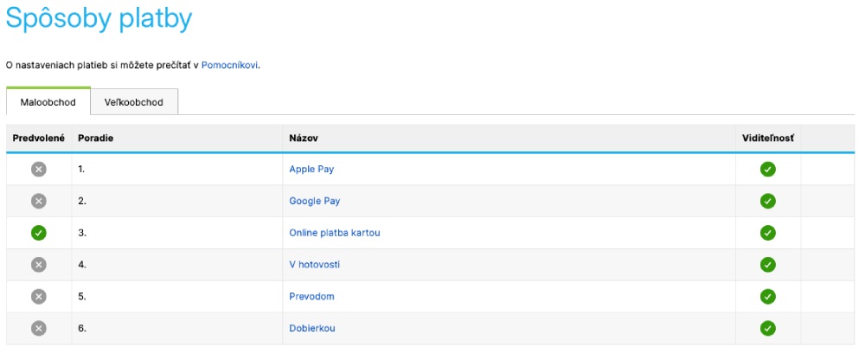Screen dimensions: 865x354
Task: Toggle visibility of Apple Pay
Action: point(767,169)
